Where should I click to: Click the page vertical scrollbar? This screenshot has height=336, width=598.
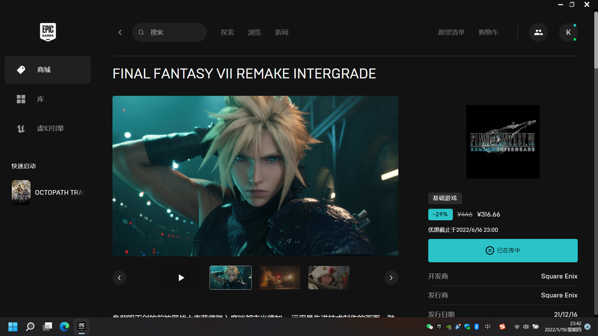596,40
